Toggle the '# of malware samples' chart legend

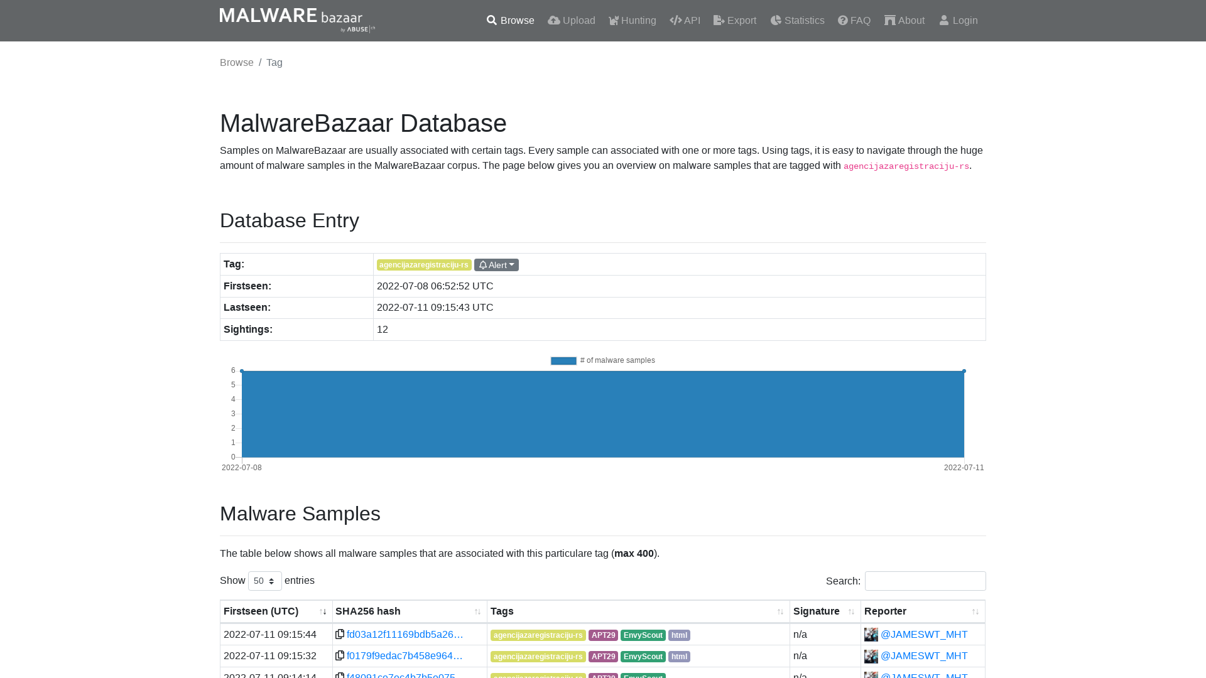coord(602,360)
